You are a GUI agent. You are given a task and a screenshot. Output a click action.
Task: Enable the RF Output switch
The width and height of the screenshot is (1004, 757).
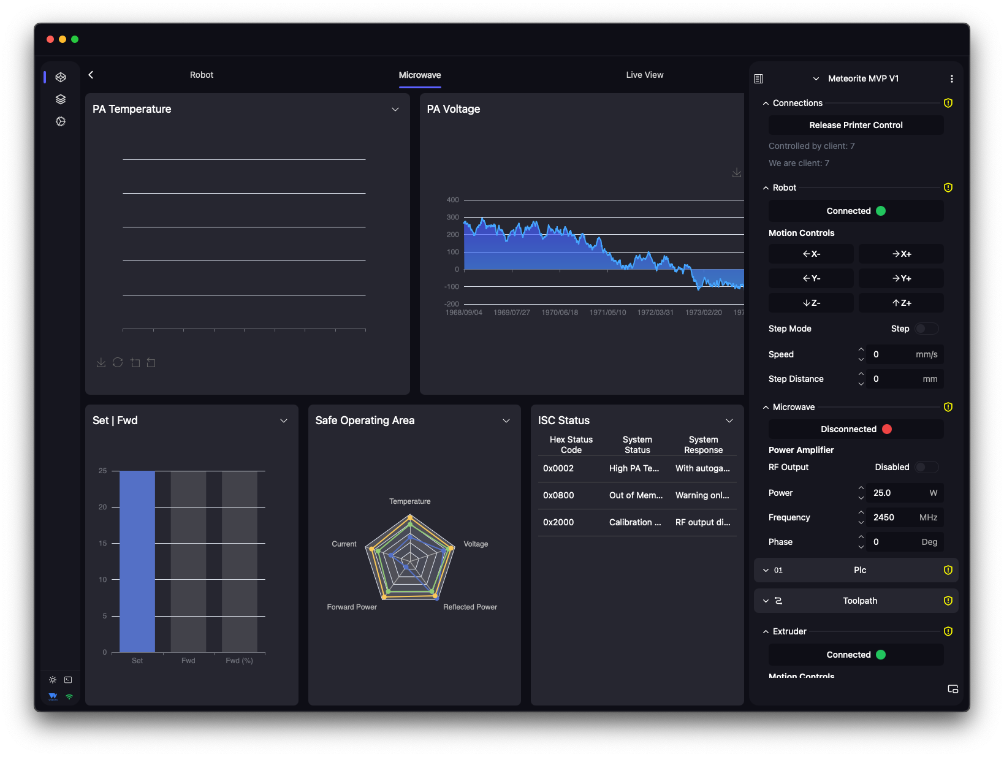click(x=926, y=467)
